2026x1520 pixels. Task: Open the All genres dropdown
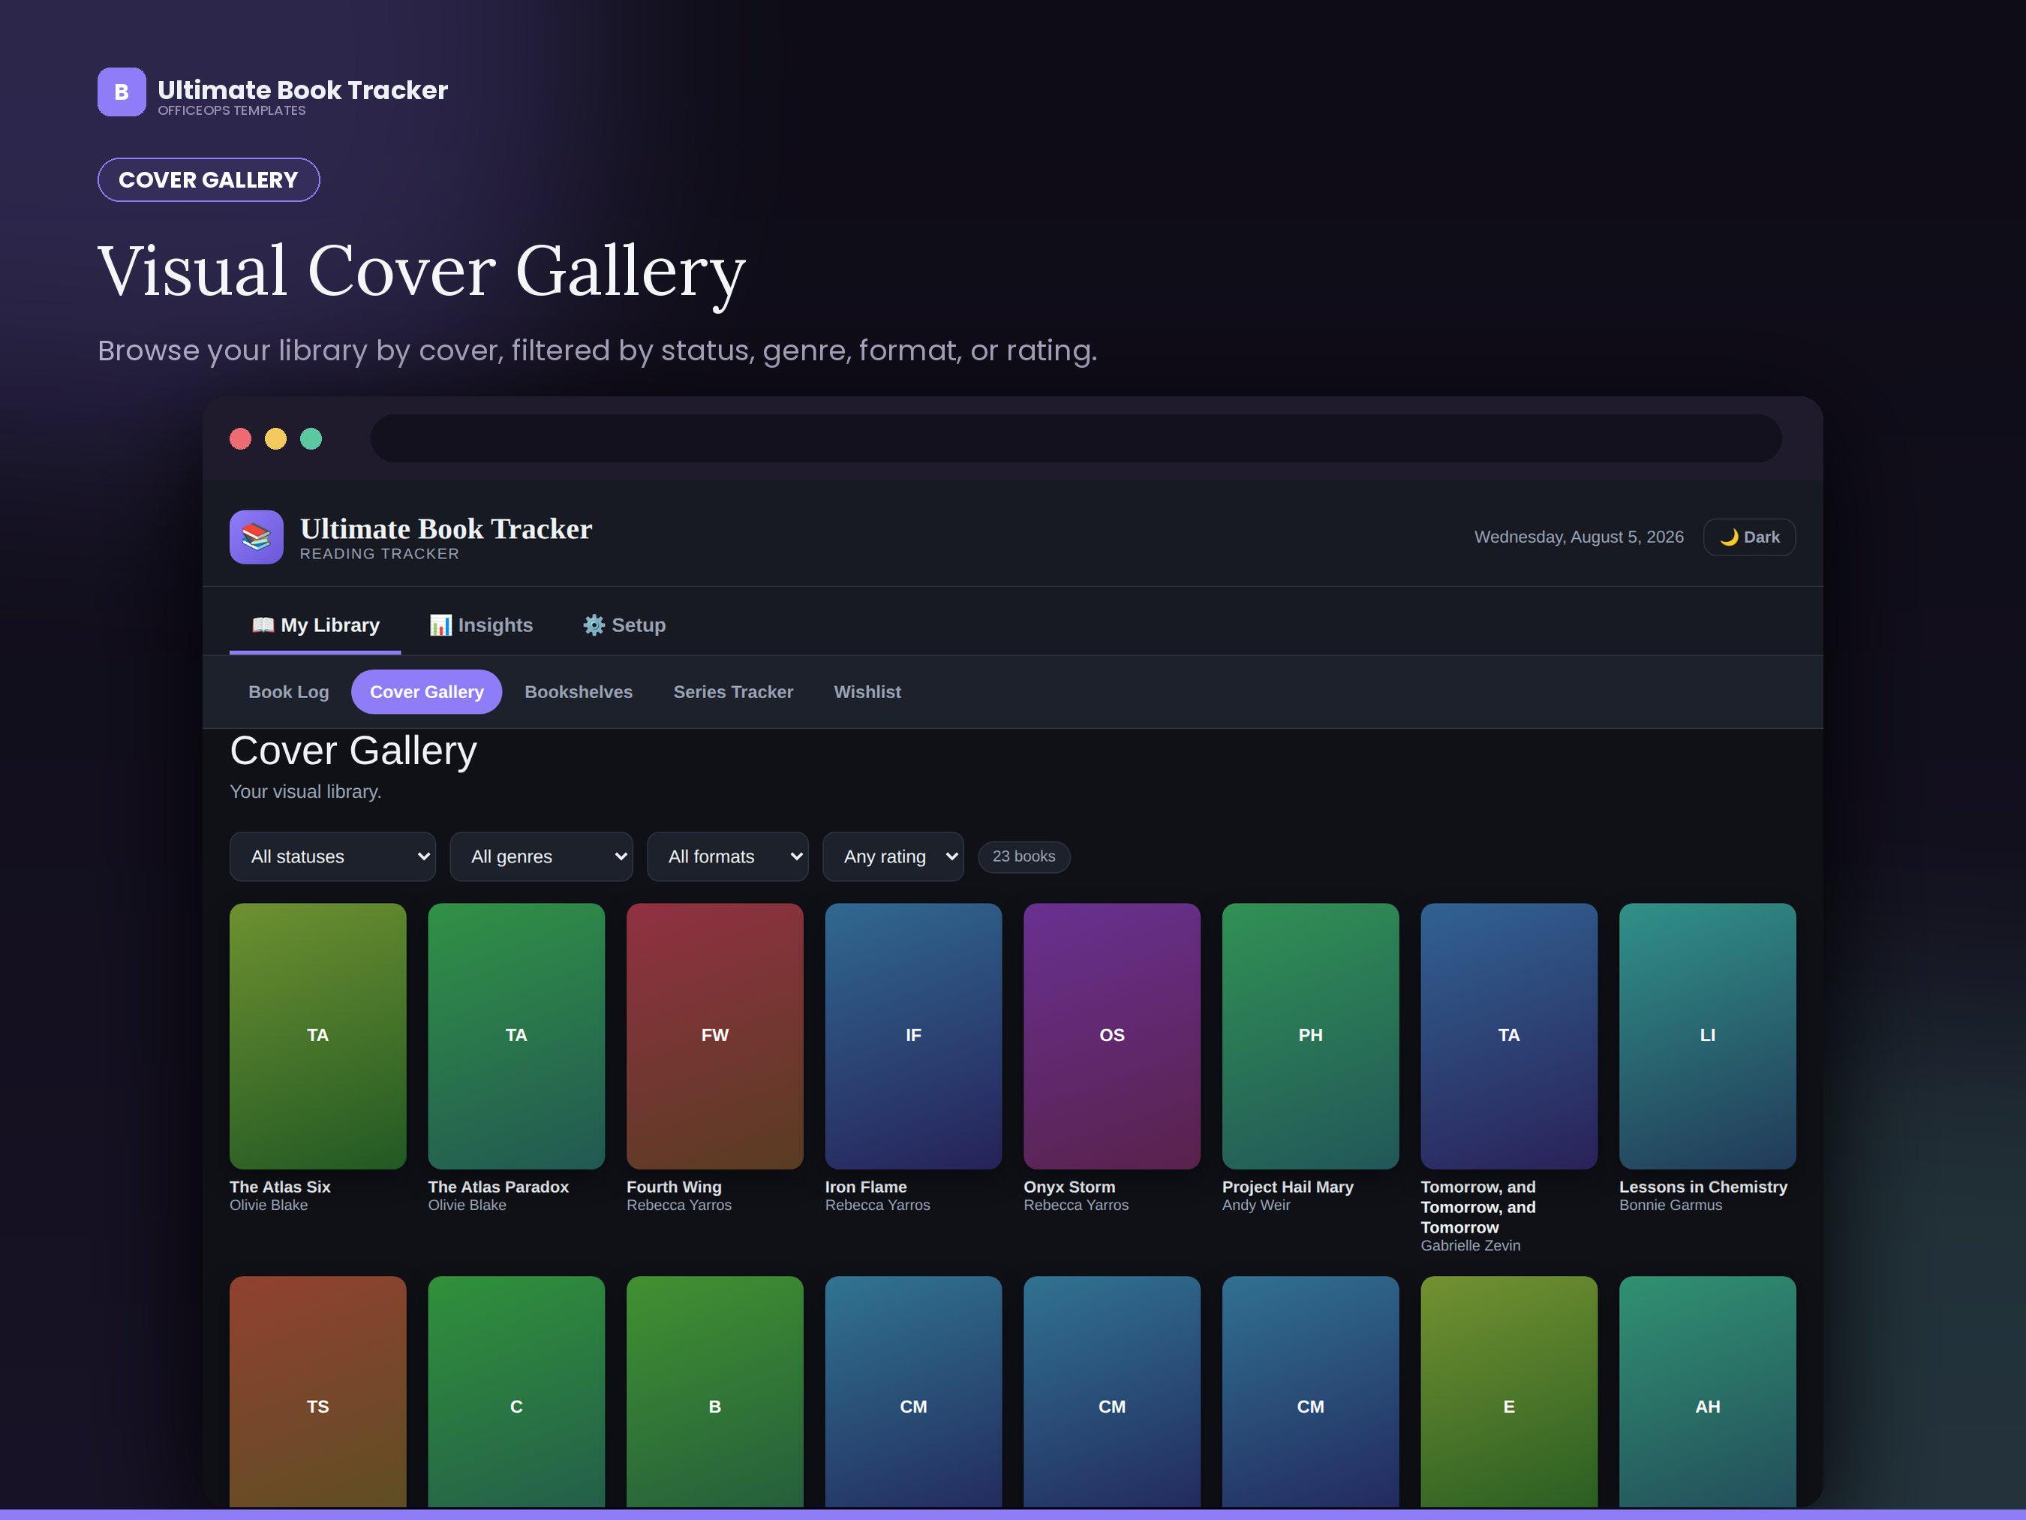541,856
